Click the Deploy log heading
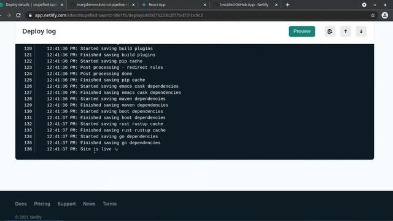The image size is (393, 221). pos(39,31)
